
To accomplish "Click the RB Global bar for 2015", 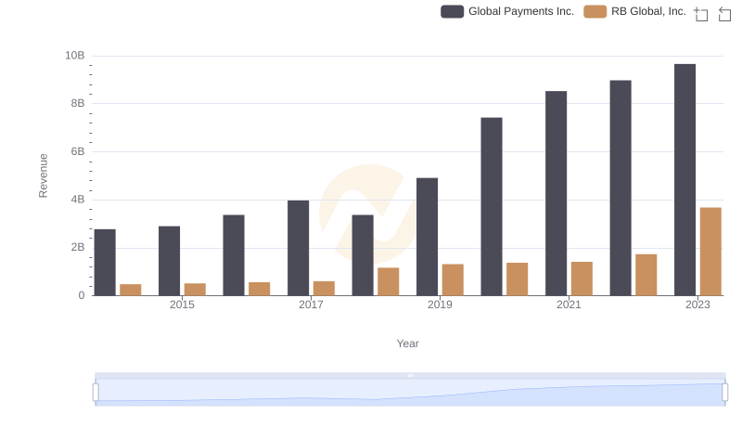I will tap(195, 290).
